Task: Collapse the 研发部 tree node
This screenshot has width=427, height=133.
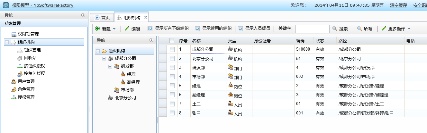Action: [110, 66]
